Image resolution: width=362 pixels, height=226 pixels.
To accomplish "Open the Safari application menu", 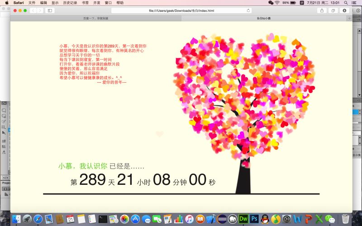I will point(19,3).
